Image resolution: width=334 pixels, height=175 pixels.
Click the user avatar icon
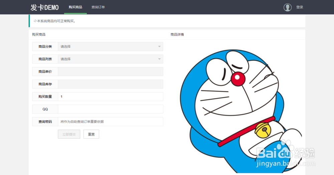(287, 7)
